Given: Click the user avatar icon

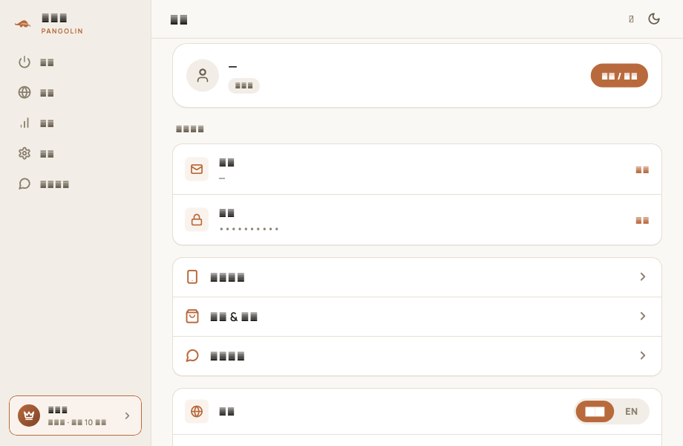Looking at the screenshot, I should 203,75.
